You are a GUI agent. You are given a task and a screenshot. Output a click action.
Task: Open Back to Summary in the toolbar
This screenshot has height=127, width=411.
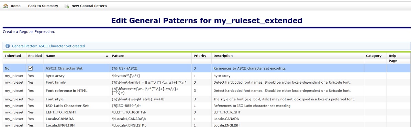(43, 6)
